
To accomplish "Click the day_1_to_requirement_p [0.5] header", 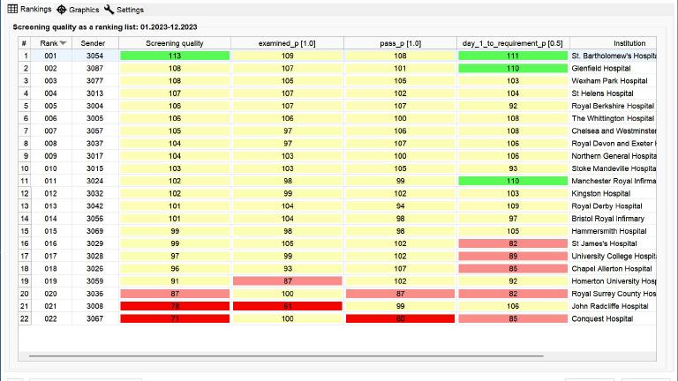I will [512, 43].
